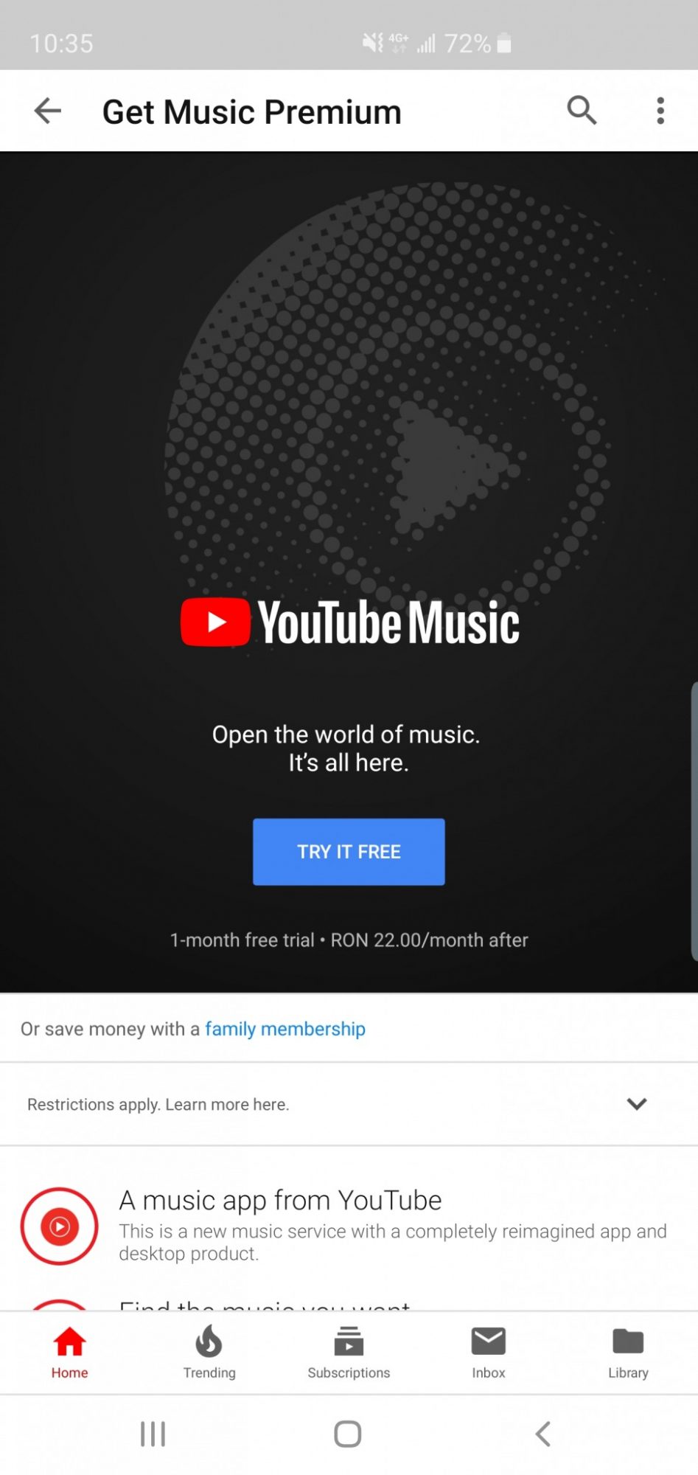This screenshot has width=698, height=1475.
Task: Tap Android home navigation button
Action: (348, 1434)
